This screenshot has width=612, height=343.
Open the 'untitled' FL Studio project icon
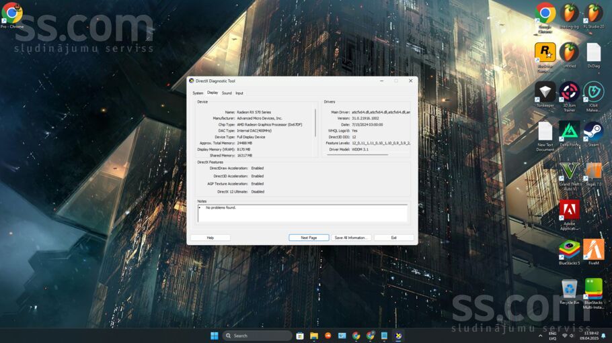point(569,55)
